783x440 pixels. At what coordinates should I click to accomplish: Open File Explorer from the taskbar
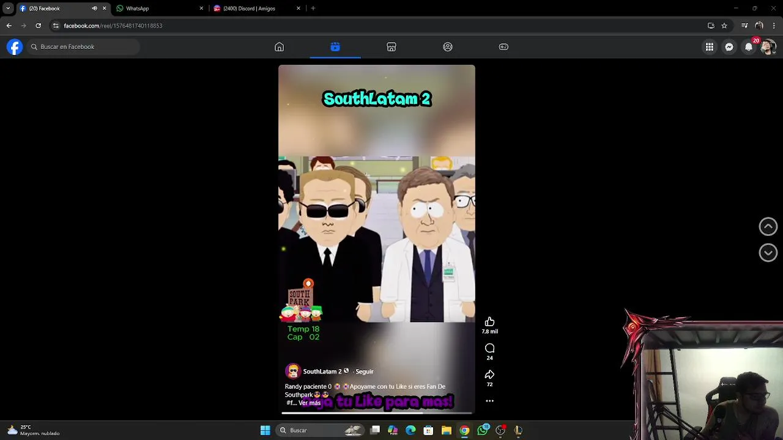coord(447,430)
